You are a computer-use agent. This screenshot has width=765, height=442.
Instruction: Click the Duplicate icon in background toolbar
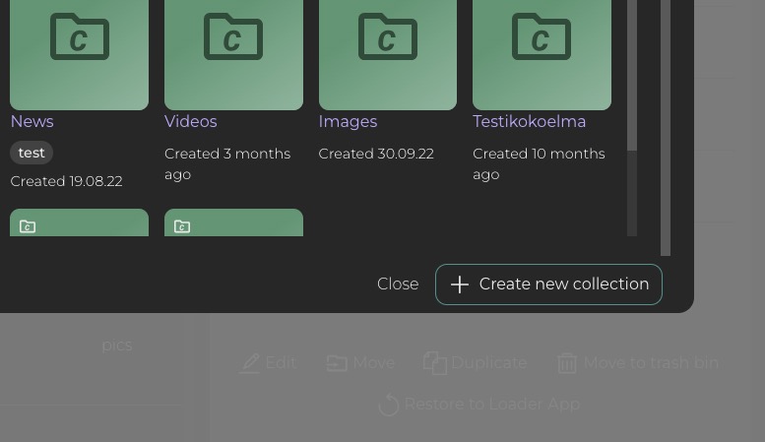(x=435, y=363)
